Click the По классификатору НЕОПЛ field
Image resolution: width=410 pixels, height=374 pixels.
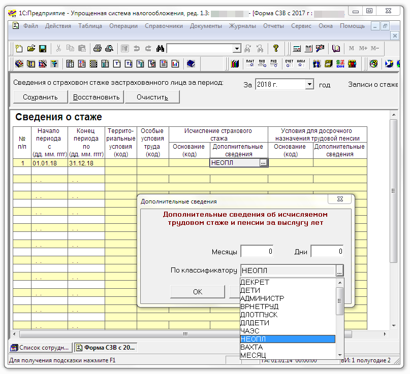pyautogui.click(x=288, y=270)
